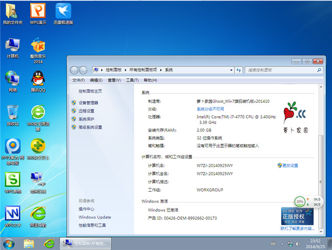Launch the PPTV聚力 网络电视 icon

12,152
